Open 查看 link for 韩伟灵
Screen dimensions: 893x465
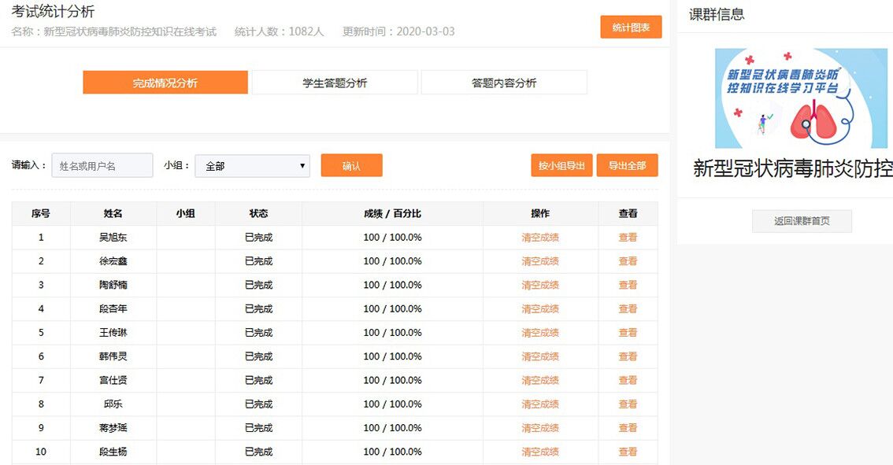pyautogui.click(x=628, y=356)
